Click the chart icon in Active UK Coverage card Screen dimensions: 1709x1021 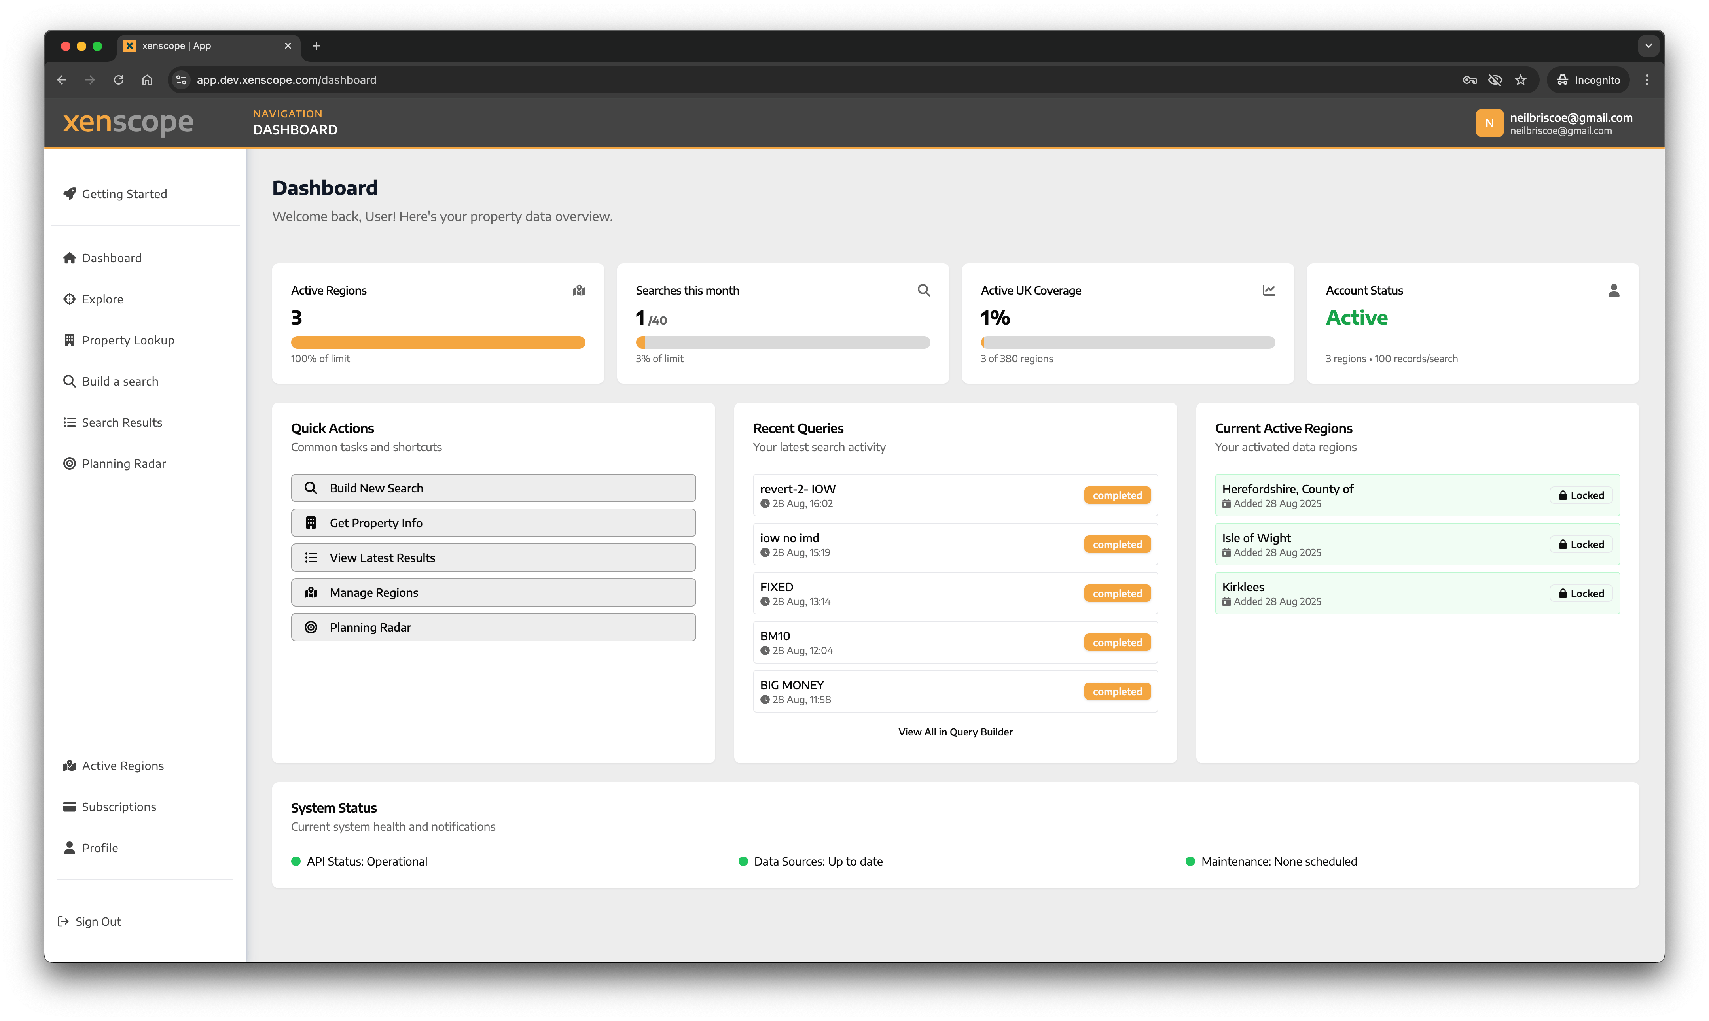tap(1269, 290)
